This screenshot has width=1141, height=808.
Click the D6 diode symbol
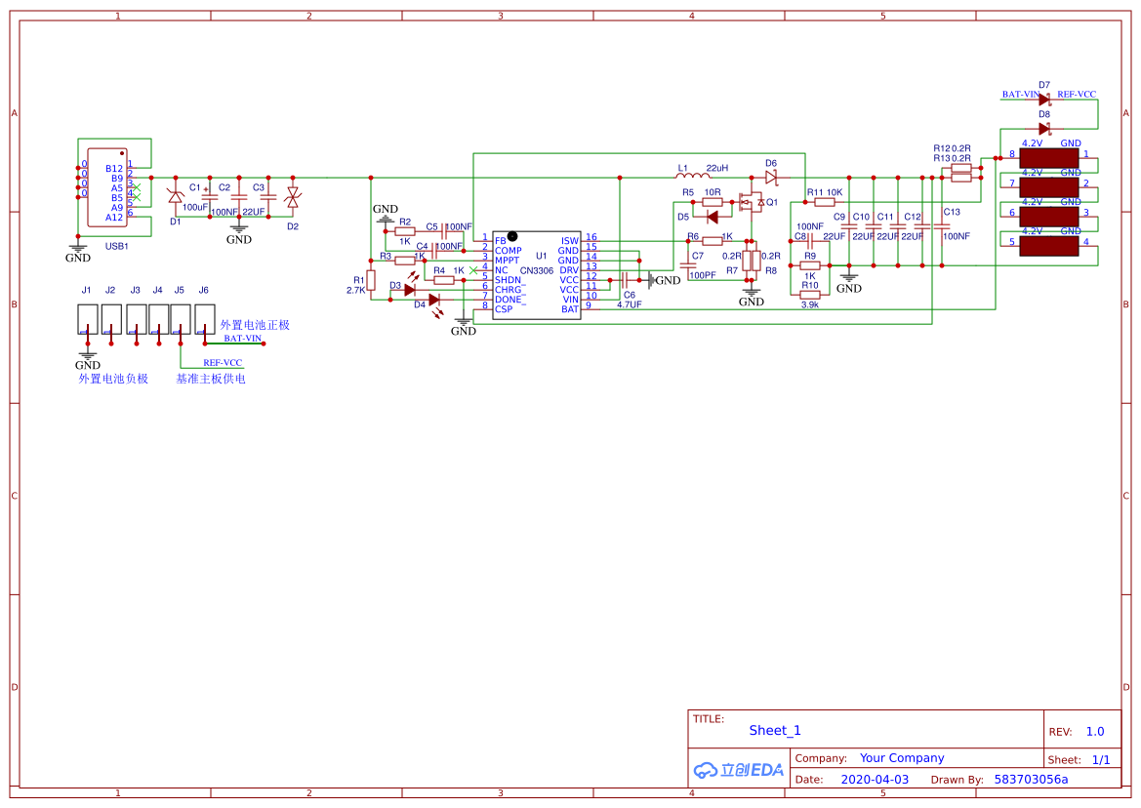pos(771,178)
